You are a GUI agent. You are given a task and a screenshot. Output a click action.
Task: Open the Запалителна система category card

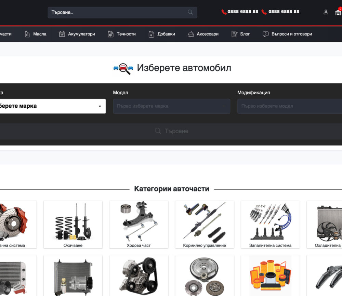coord(270,224)
